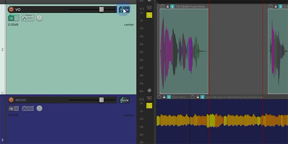Toggle solo on the VO track
Viewport: 288px width, 144px height.
pos(149,15)
